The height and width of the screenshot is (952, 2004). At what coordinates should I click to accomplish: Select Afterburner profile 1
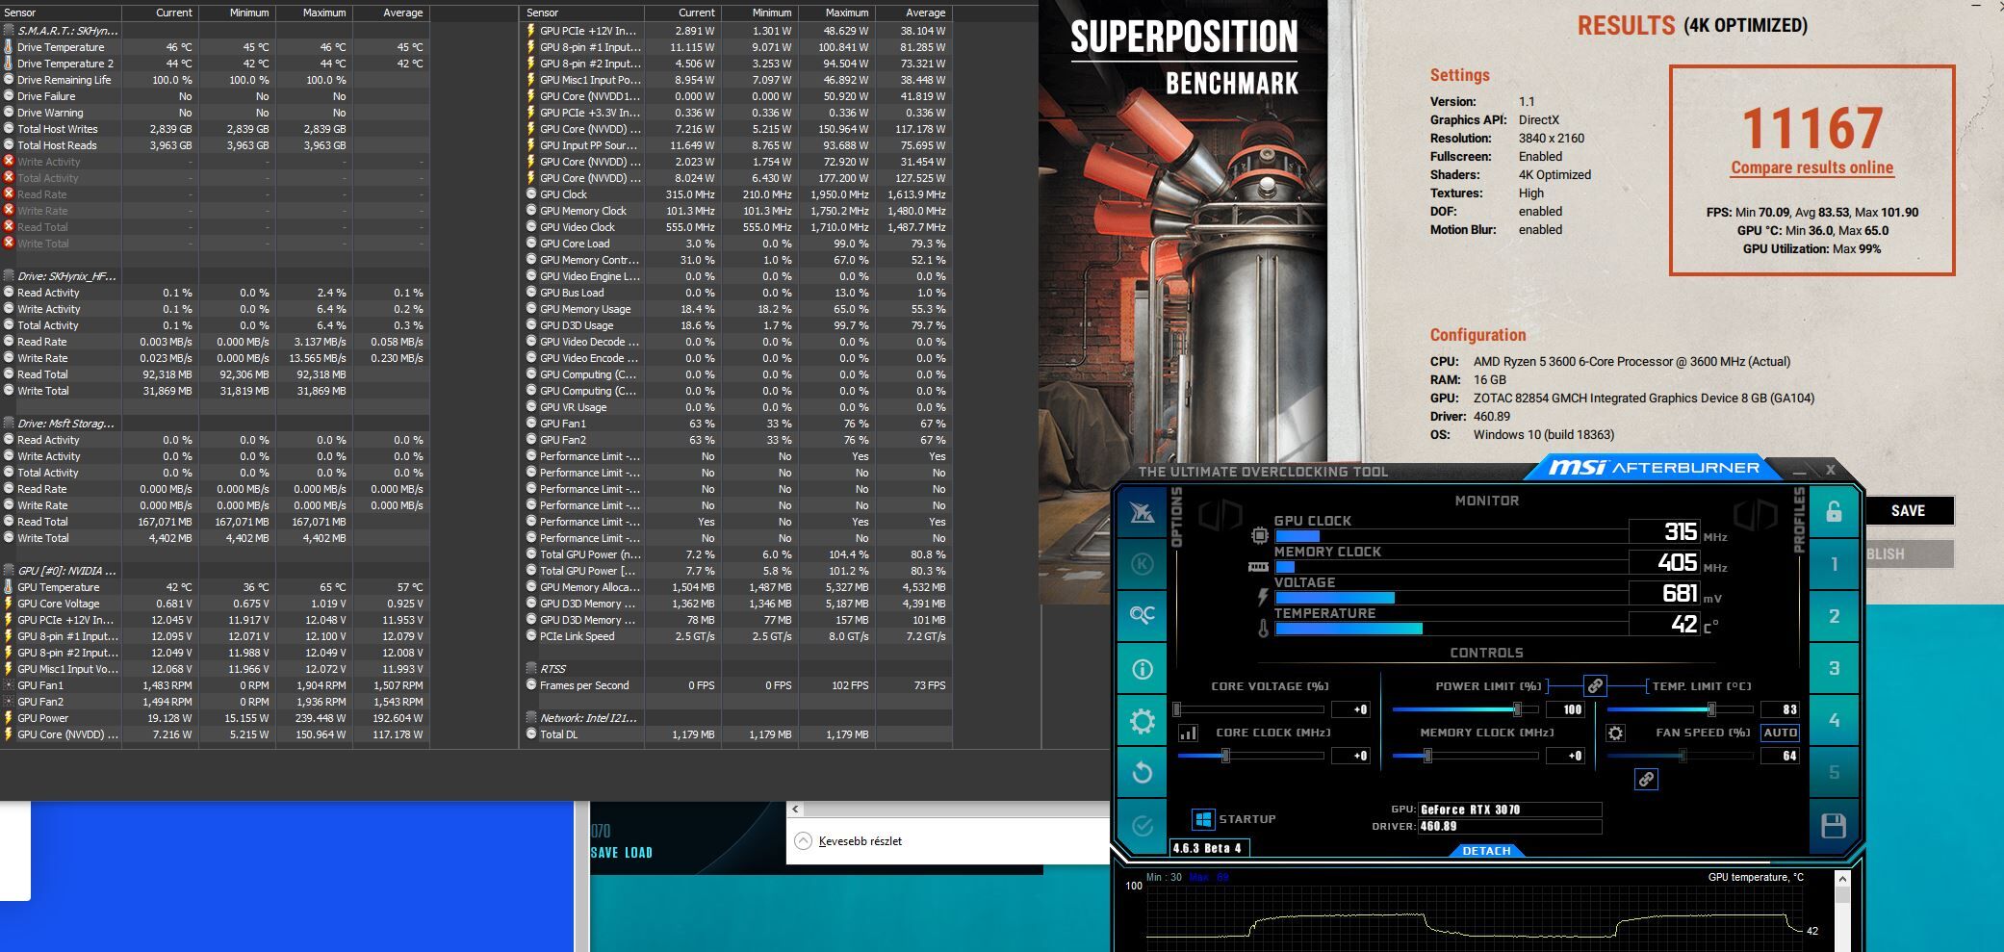[1834, 564]
